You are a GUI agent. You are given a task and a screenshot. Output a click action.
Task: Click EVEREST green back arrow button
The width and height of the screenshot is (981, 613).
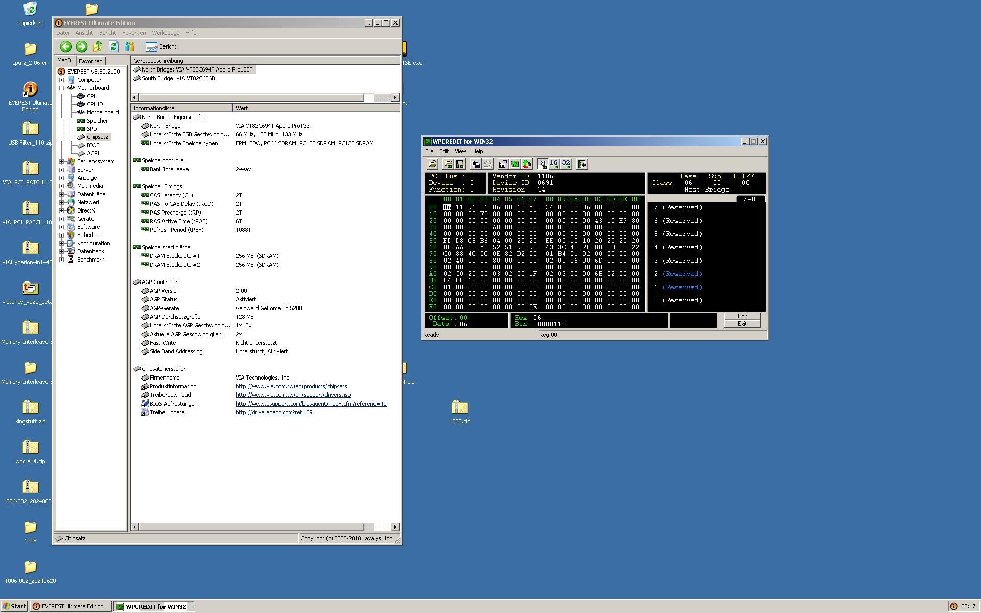(65, 46)
